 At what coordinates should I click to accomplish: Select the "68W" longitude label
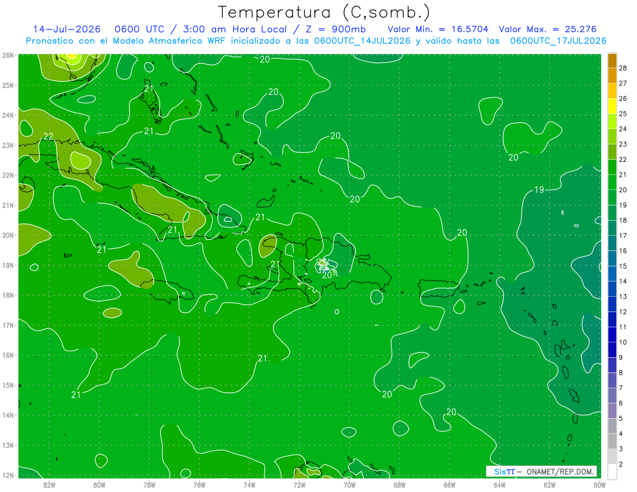400,485
